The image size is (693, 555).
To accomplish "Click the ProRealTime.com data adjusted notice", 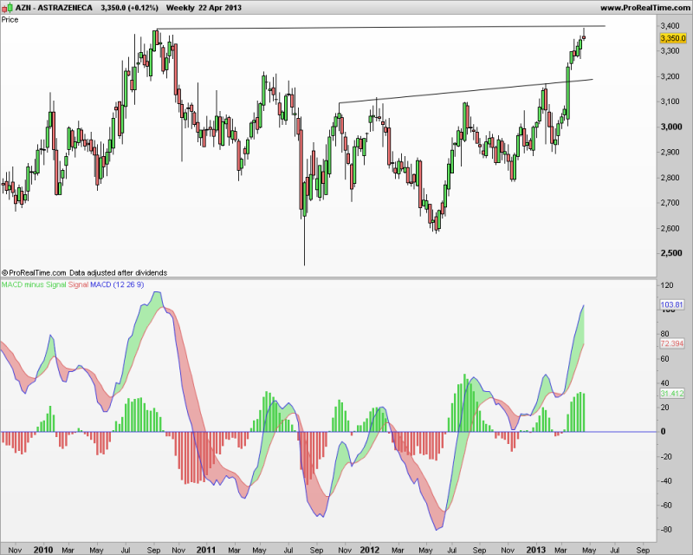I will tap(84, 272).
